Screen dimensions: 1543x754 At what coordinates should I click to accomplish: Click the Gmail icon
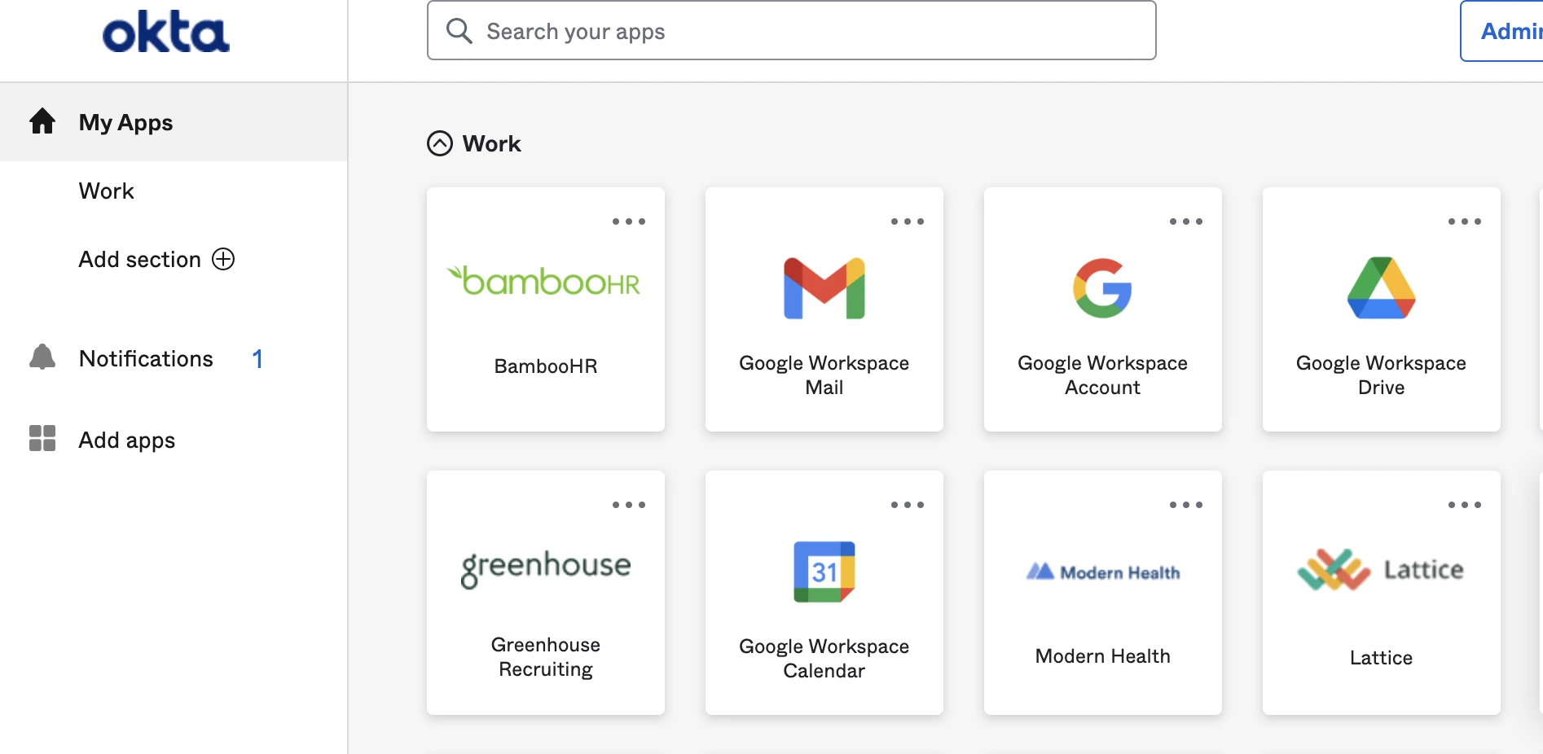tap(824, 288)
